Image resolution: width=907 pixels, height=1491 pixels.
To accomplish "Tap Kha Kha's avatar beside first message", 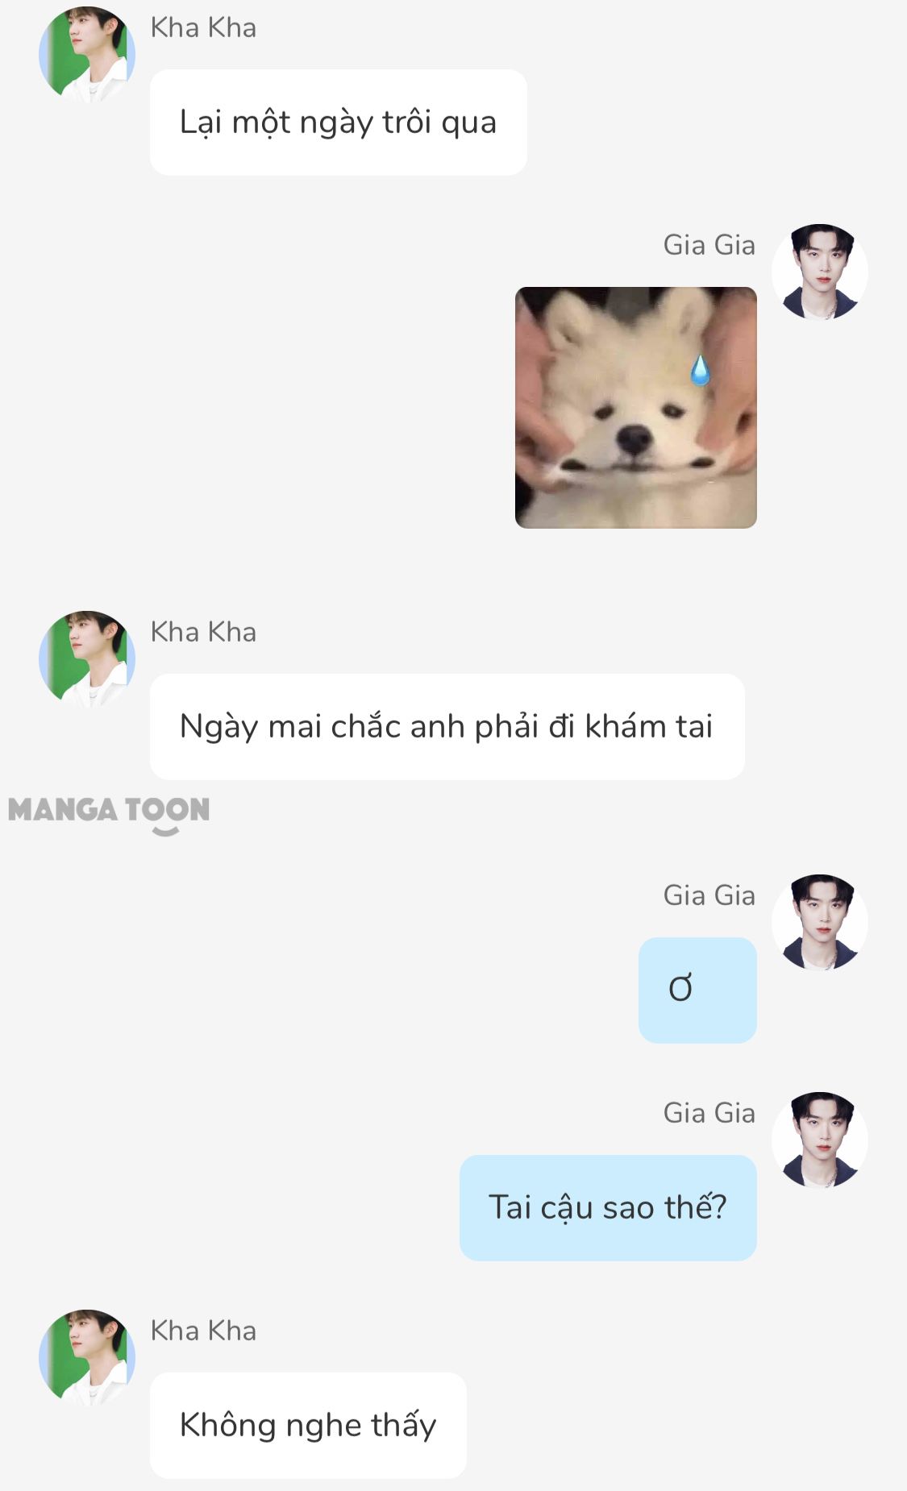I will [87, 54].
